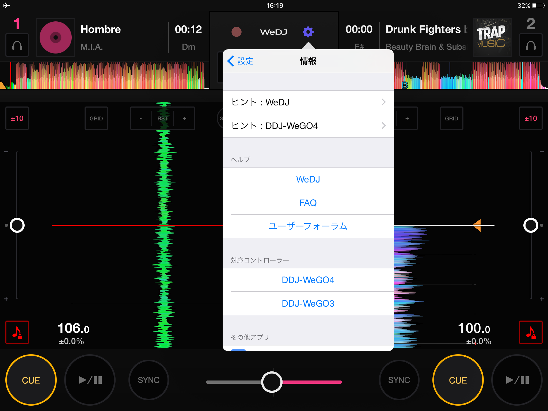Image resolution: width=548 pixels, height=411 pixels.
Task: Click deck 1 tempo slider handle
Action: [17, 225]
